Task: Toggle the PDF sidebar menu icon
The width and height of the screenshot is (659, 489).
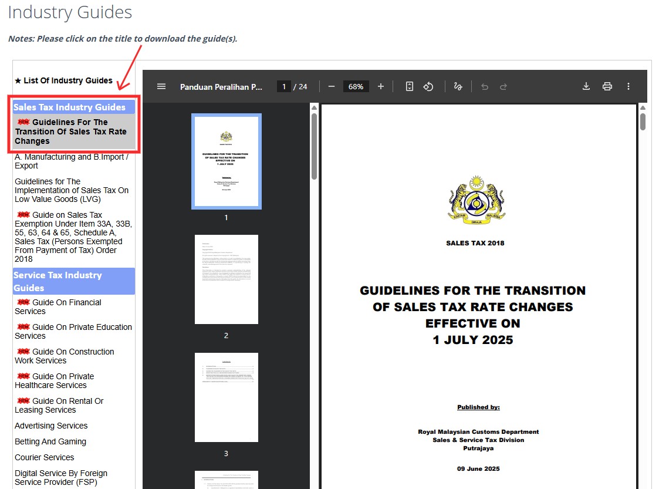Action: click(161, 86)
